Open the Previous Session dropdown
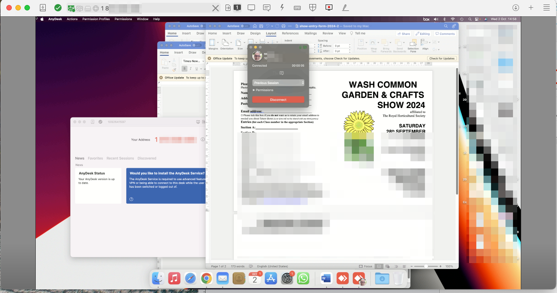This screenshot has height=293, width=557. coord(278,83)
